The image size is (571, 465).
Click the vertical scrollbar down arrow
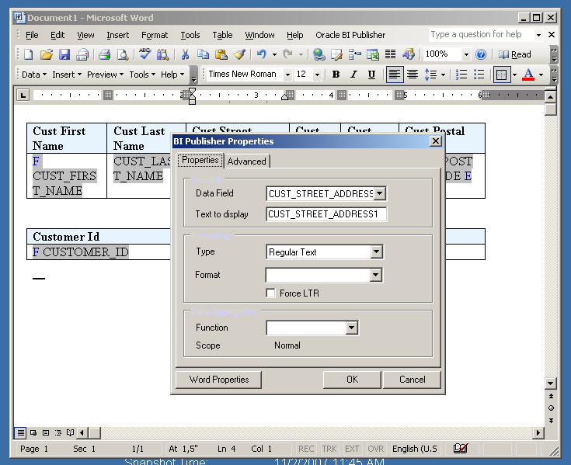(551, 383)
